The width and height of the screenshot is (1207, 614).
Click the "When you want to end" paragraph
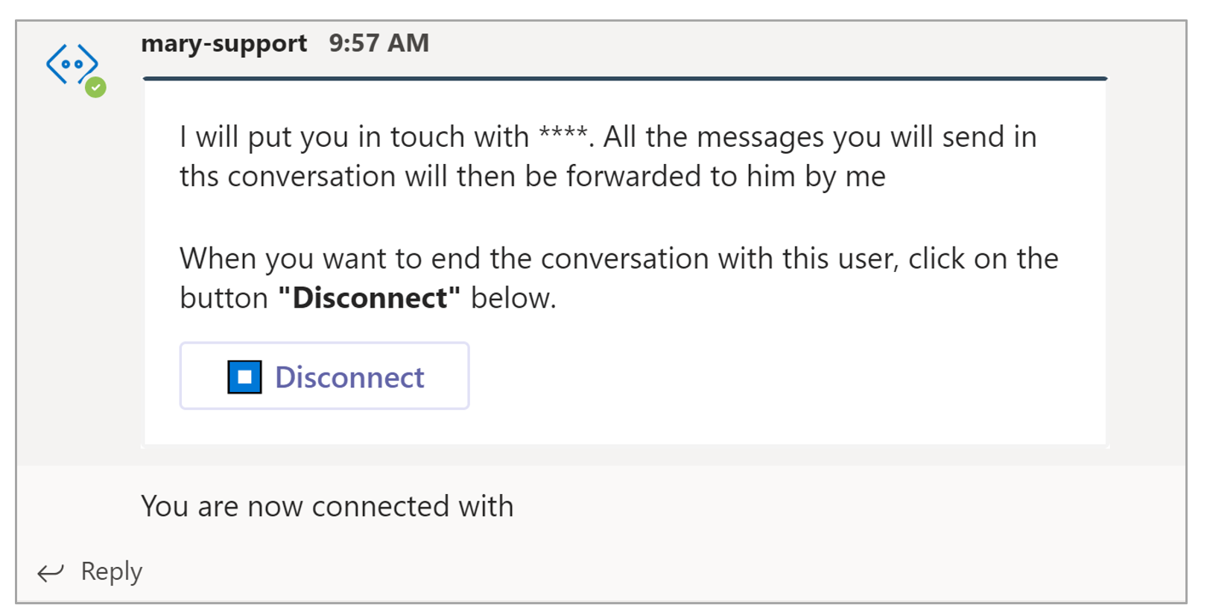[618, 278]
